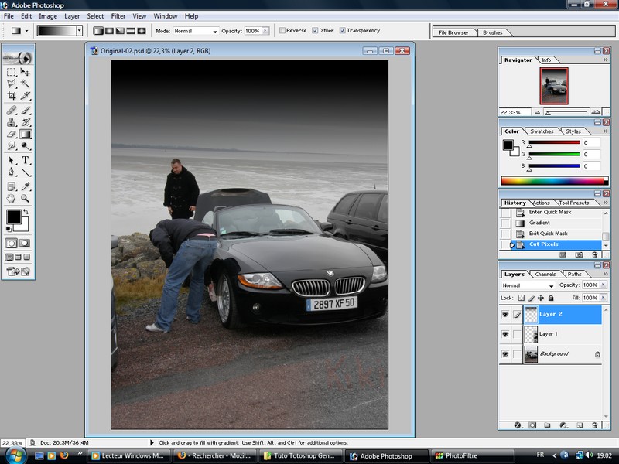Click the Layers panel trash icon

pyautogui.click(x=594, y=425)
